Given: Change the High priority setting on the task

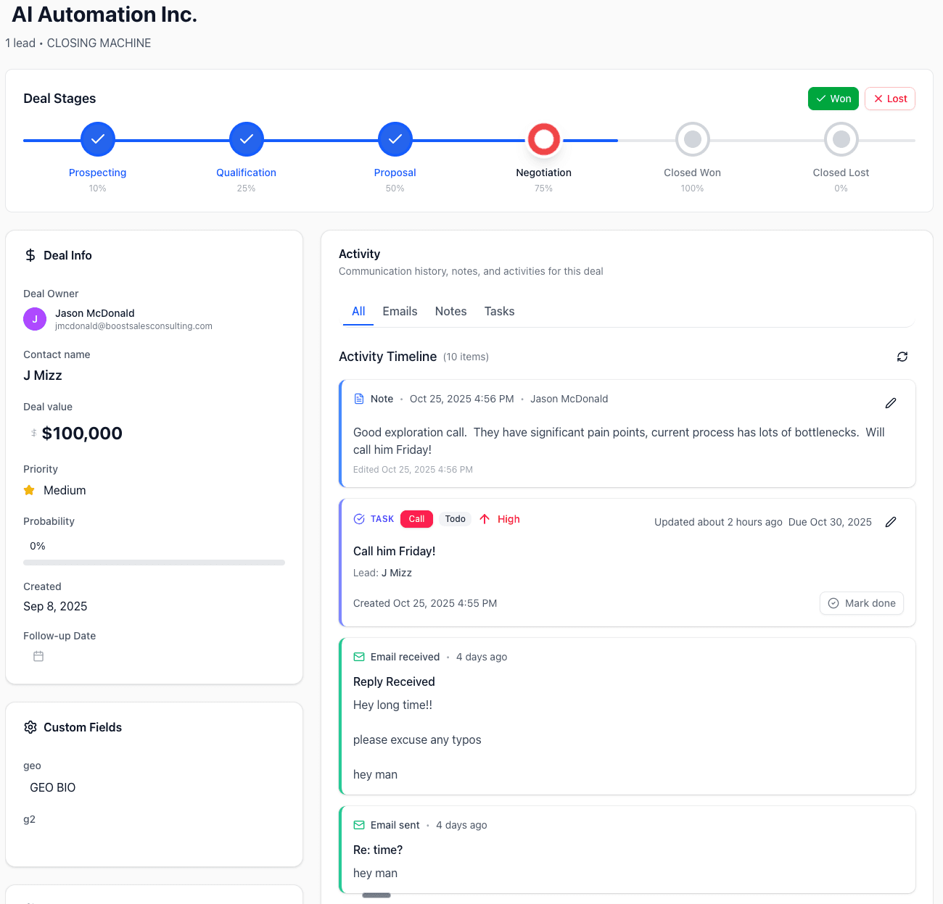Looking at the screenshot, I should (500, 518).
